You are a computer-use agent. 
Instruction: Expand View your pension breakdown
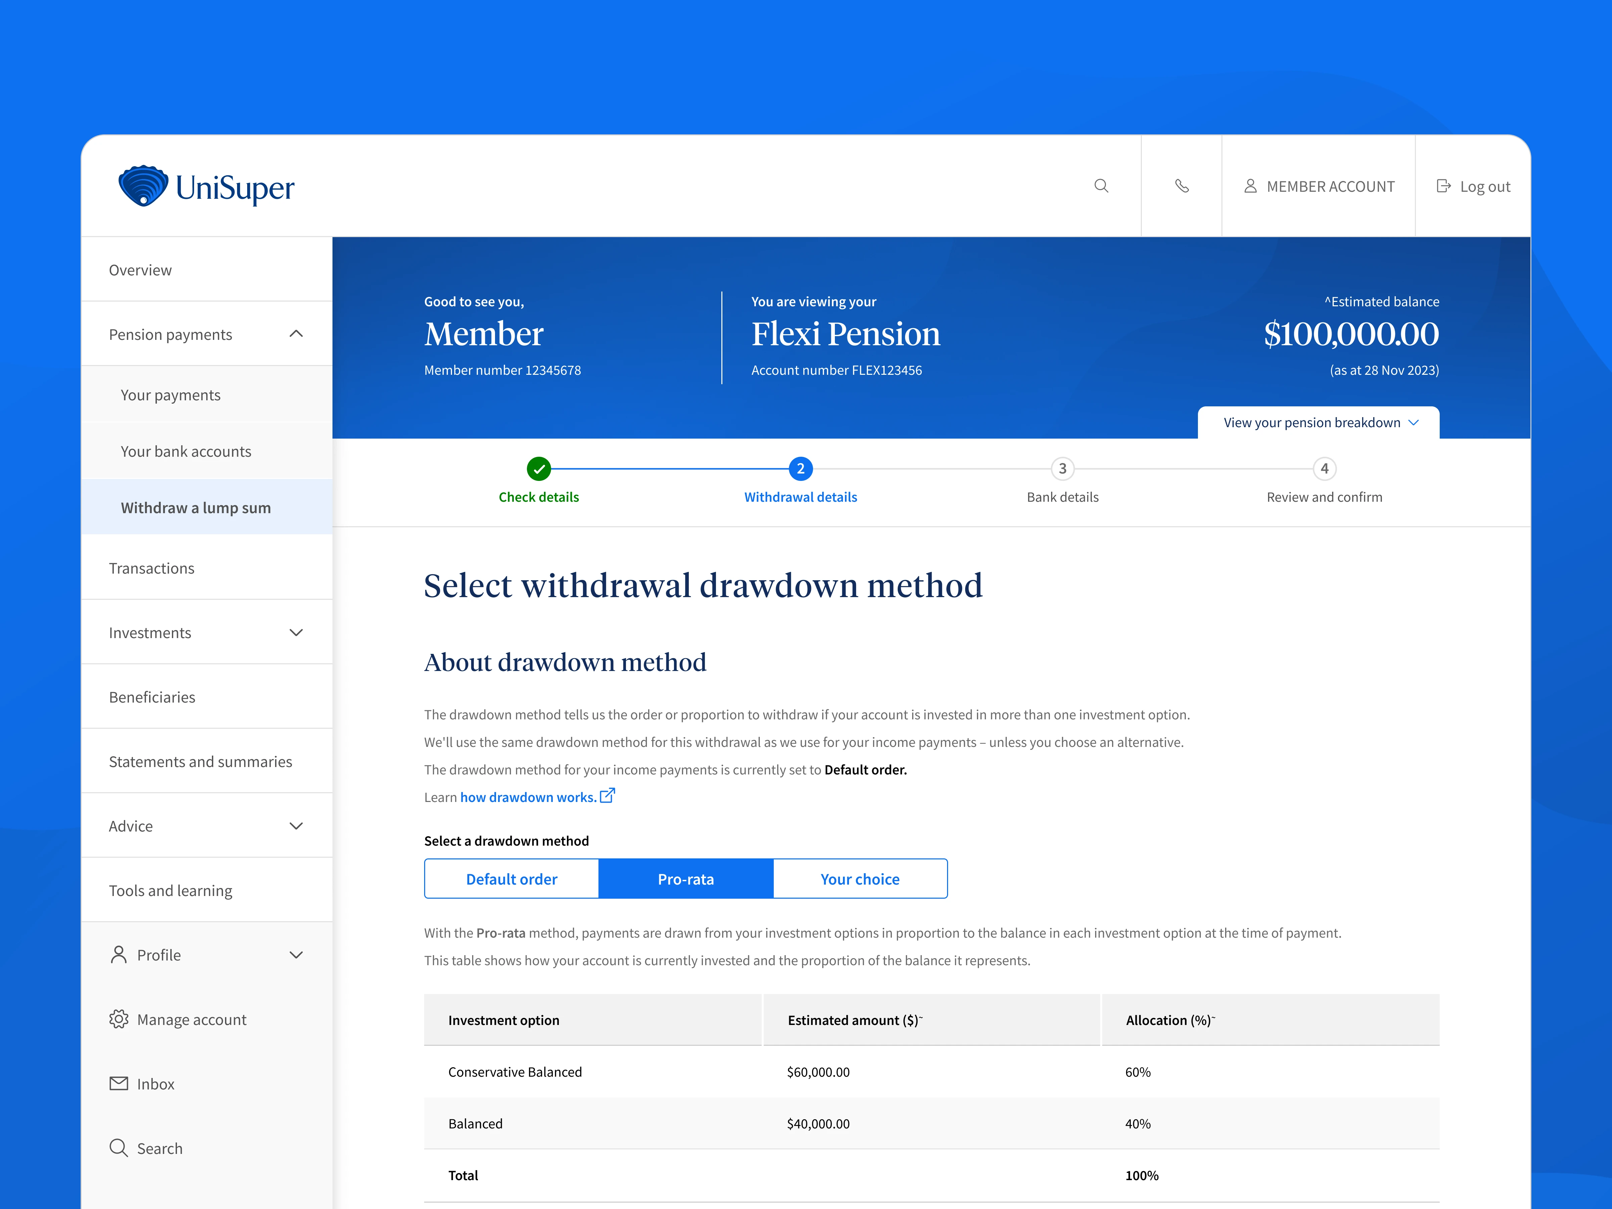click(x=1318, y=423)
